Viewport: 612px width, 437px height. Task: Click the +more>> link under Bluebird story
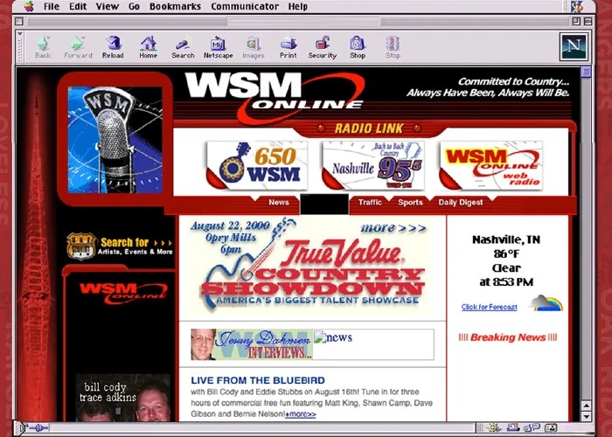click(x=301, y=414)
